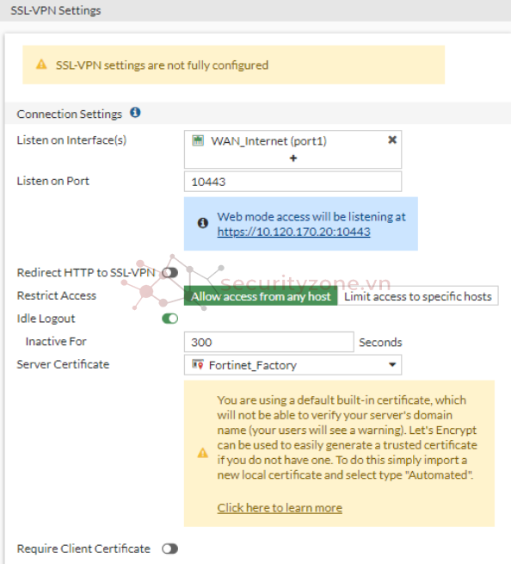Click the WAN_Internet interface icon

[x=198, y=140]
